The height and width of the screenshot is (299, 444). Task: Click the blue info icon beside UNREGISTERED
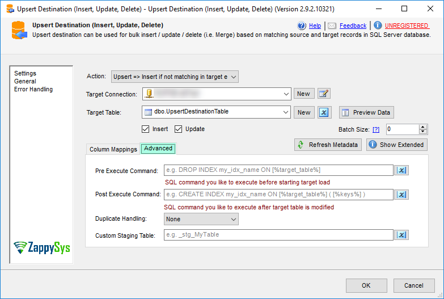[378, 25]
